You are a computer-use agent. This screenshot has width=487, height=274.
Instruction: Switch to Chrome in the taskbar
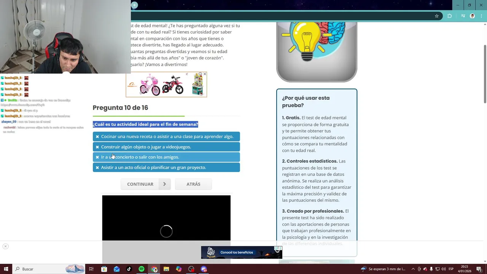point(154,269)
